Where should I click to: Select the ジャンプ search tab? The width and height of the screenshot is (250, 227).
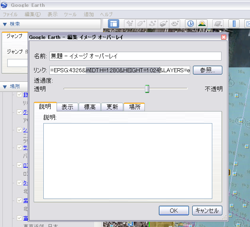point(14,36)
